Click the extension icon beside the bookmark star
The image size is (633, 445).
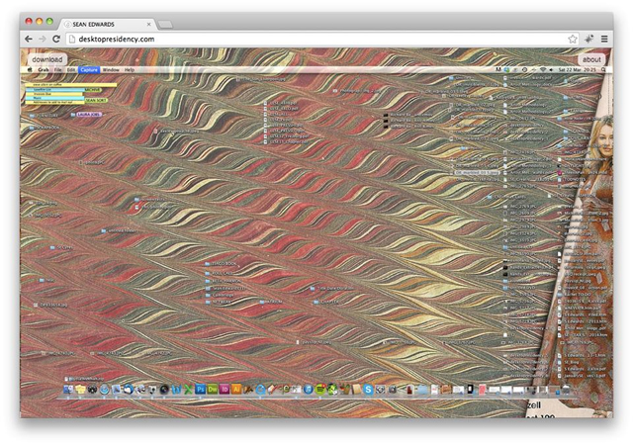coord(588,39)
